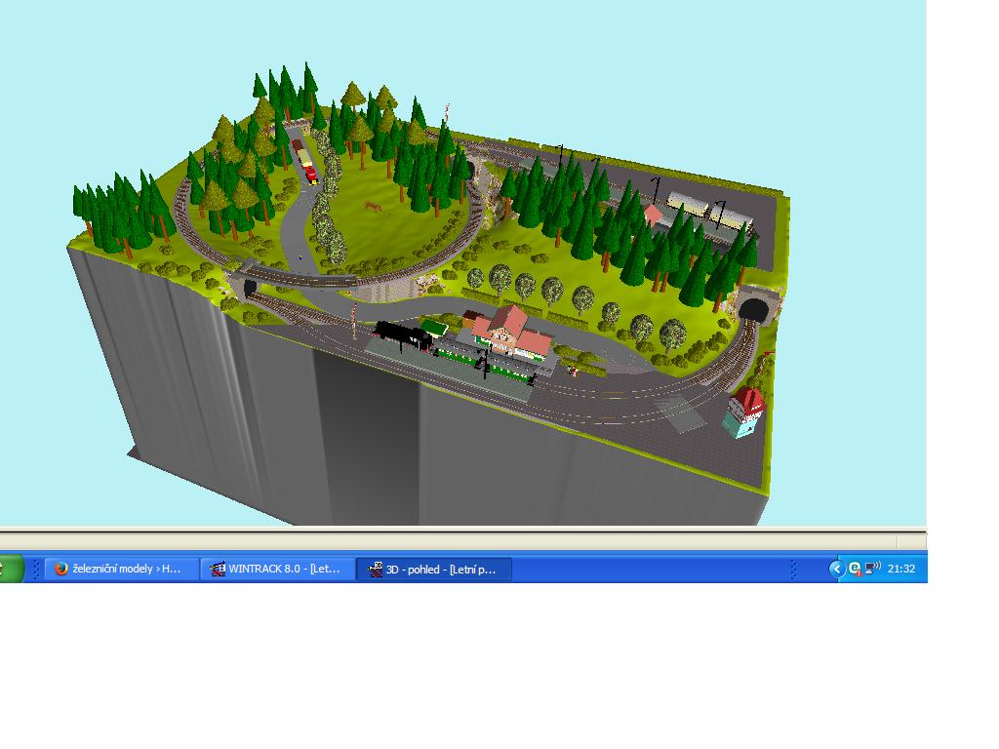Switch to the Firefox železniční modely window

click(x=120, y=569)
